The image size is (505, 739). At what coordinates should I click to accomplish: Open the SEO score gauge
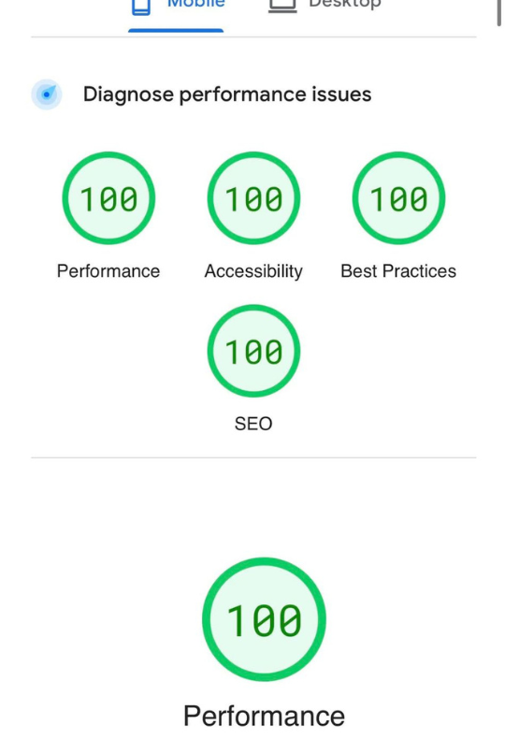coord(253,351)
